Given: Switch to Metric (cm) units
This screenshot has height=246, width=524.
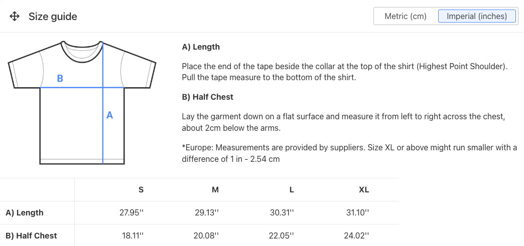Looking at the screenshot, I should [406, 16].
